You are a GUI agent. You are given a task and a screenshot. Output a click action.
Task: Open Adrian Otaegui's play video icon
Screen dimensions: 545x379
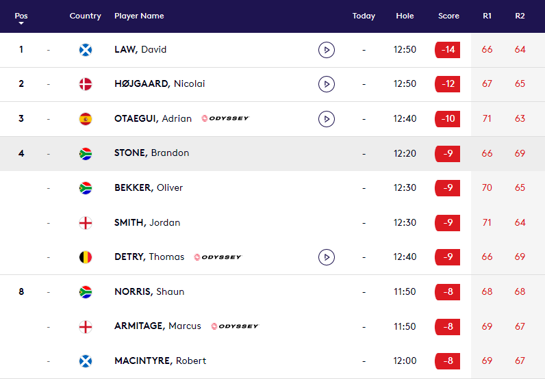(x=327, y=119)
